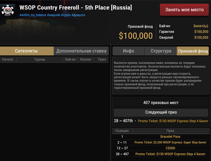
Task: Sort satellites by Начало column
Action: (8, 59)
